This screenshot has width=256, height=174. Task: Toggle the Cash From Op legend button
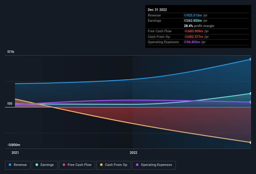click(114, 165)
